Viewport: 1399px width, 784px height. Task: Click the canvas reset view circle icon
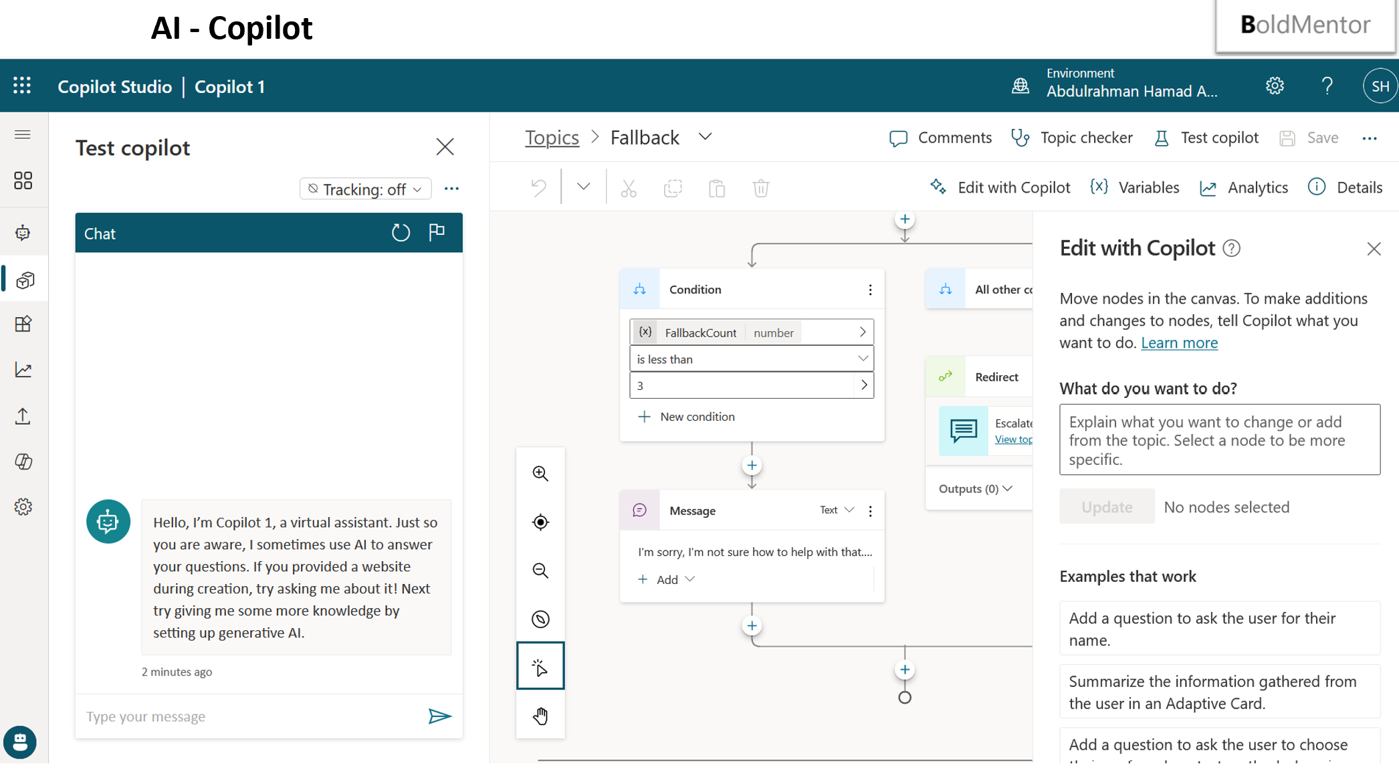(540, 619)
